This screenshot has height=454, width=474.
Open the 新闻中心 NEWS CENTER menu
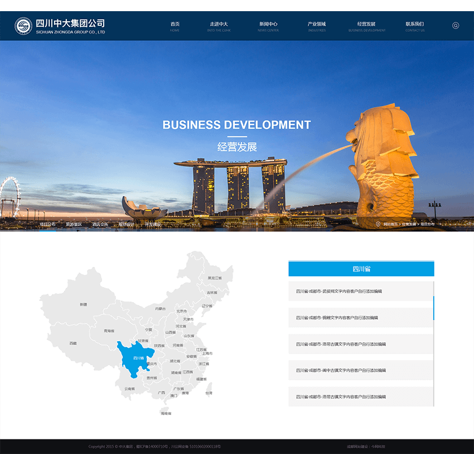(268, 26)
